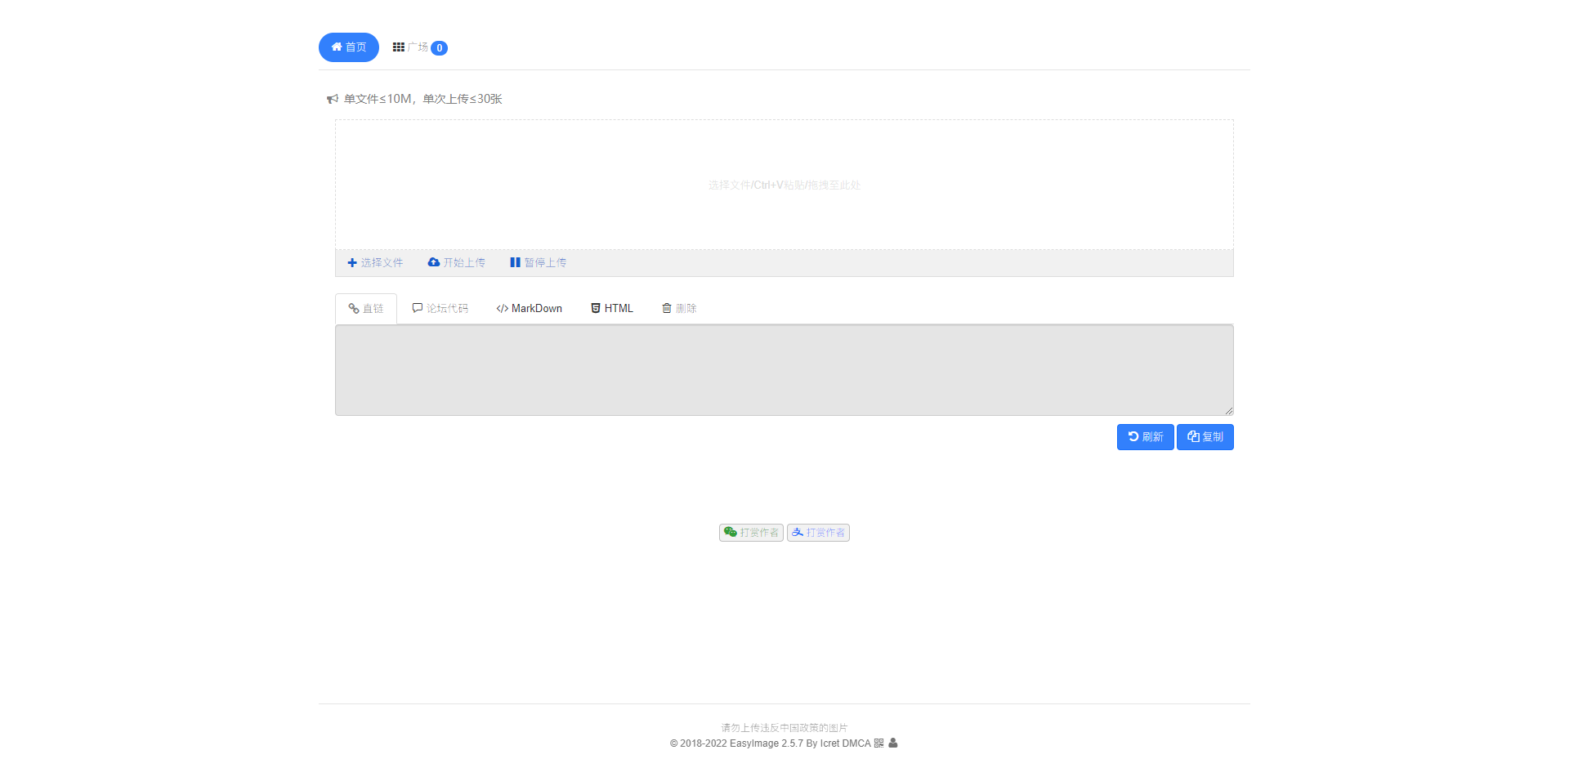Click the Alipay 打赏作者 button
The width and height of the screenshot is (1569, 759).
pyautogui.click(x=818, y=533)
